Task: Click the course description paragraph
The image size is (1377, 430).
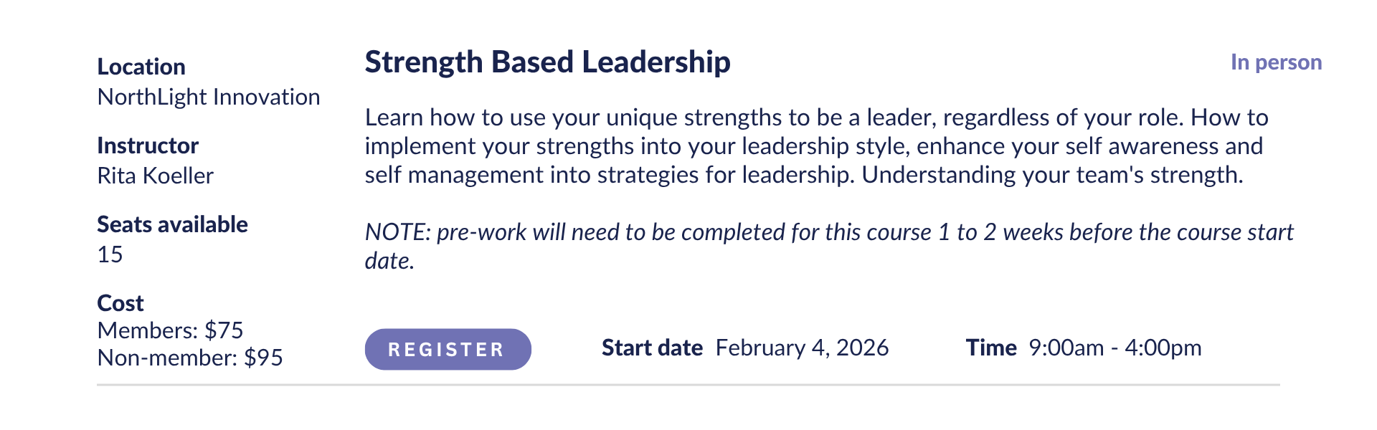Action: [x=816, y=146]
